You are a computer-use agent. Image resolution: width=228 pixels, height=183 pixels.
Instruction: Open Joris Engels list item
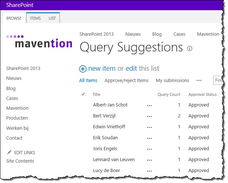(105, 149)
